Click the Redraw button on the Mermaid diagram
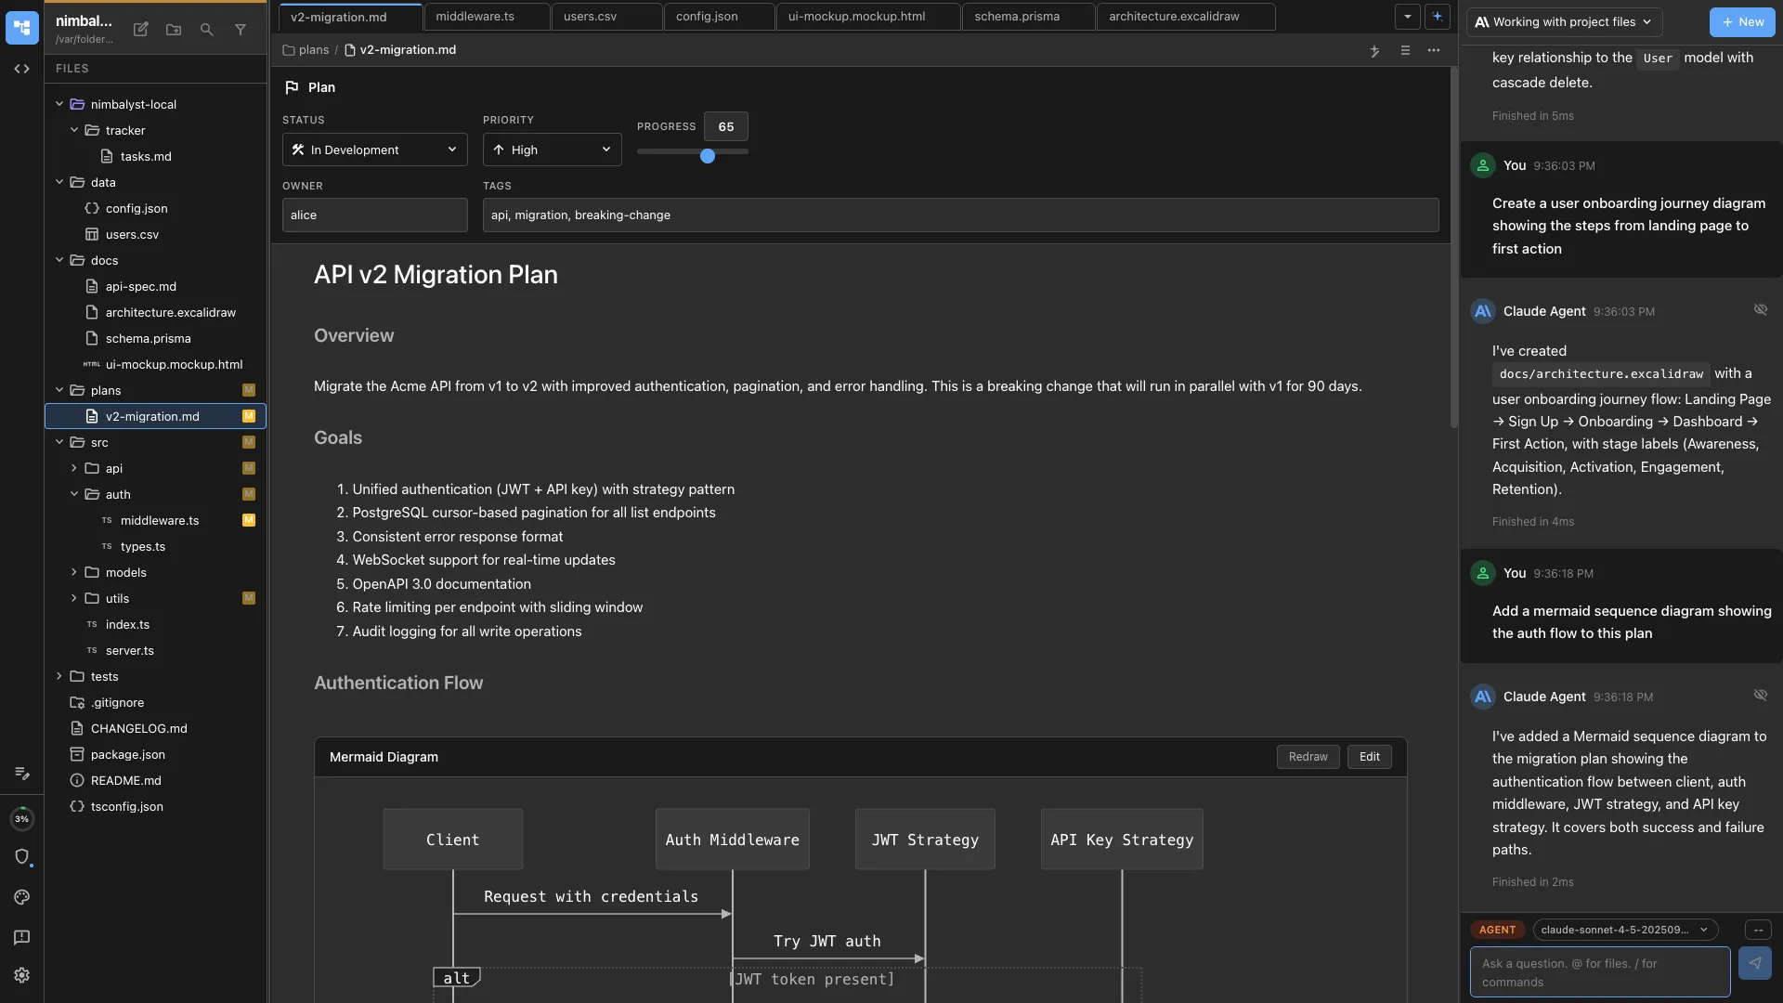Viewport: 1783px width, 1003px height. point(1308,757)
